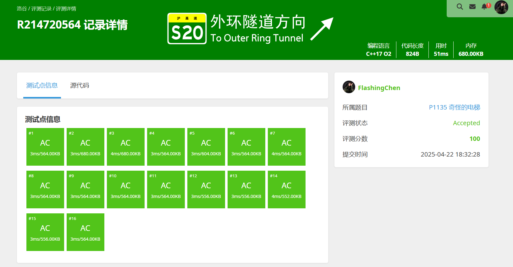Open the search magnifier icon

pyautogui.click(x=460, y=7)
